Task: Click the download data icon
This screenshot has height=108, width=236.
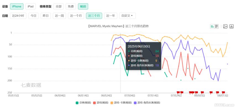Action: click(231, 27)
